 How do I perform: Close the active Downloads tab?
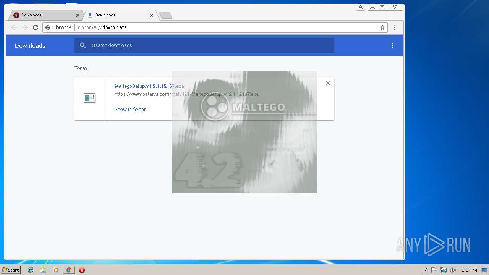point(152,15)
